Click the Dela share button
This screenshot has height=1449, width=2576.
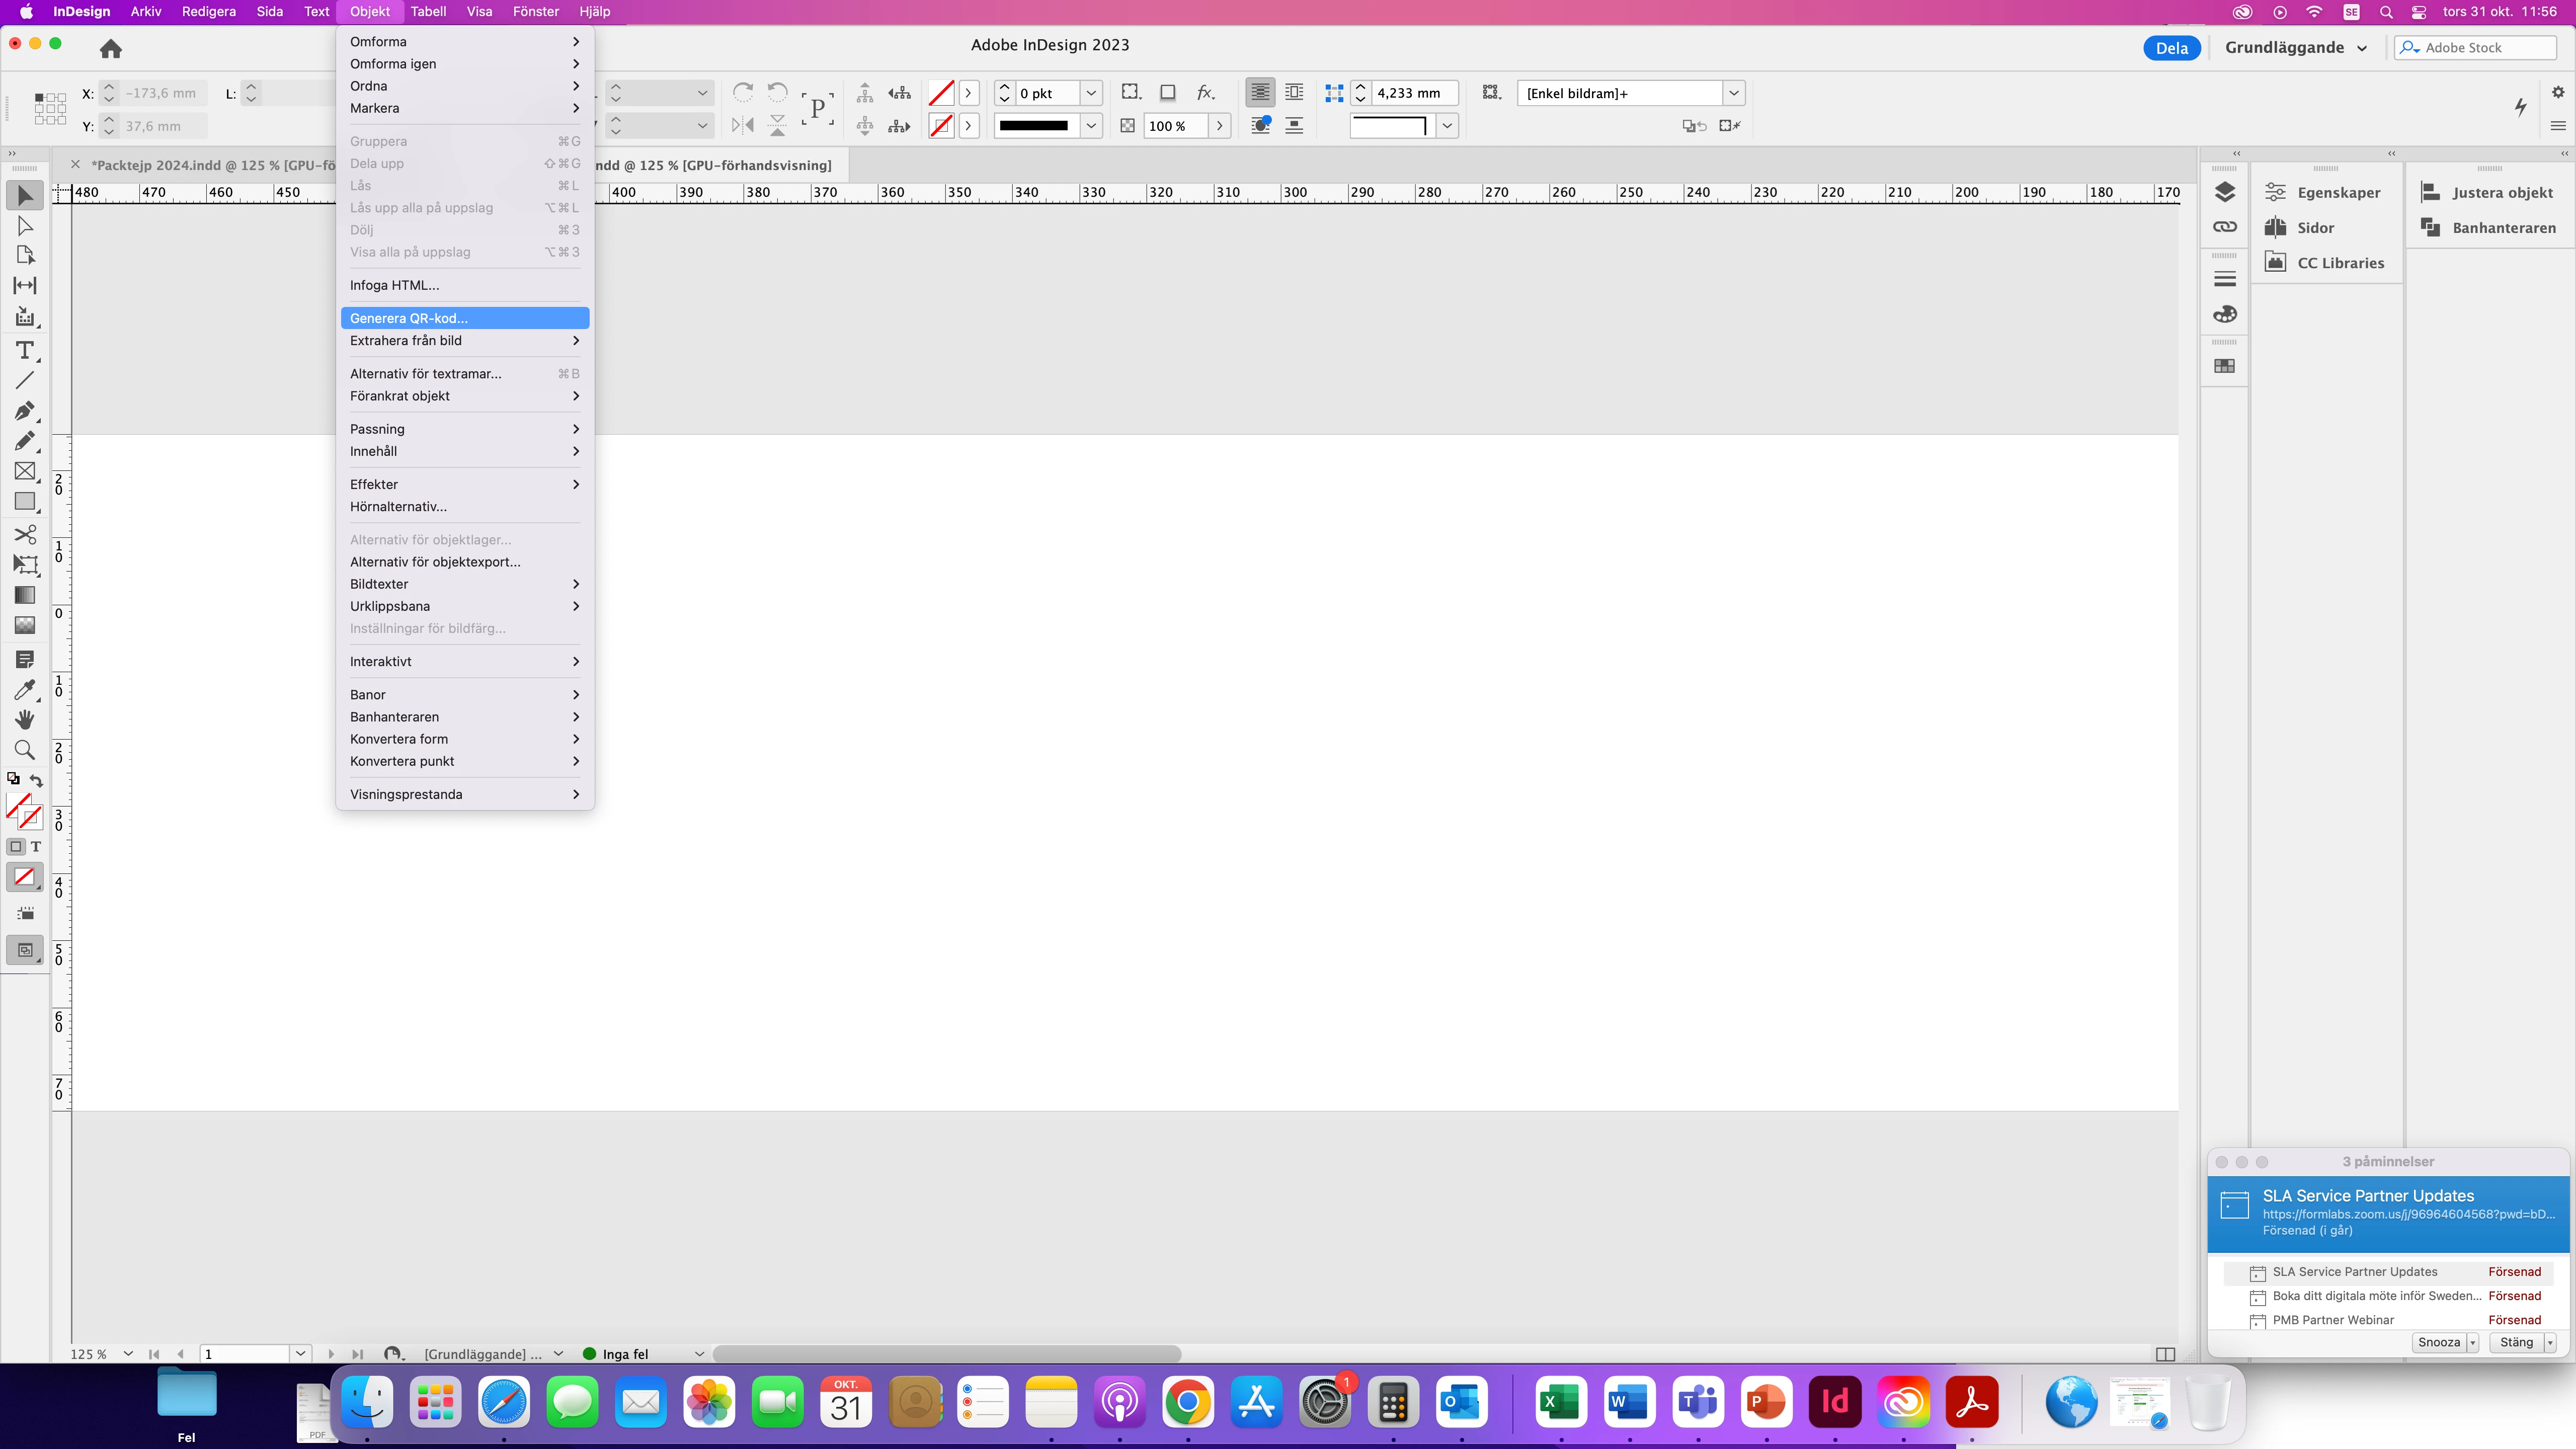2171,48
